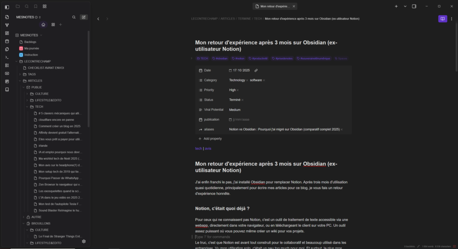Open the command palette terminal icon
The height and width of the screenshot is (249, 458).
[7, 58]
